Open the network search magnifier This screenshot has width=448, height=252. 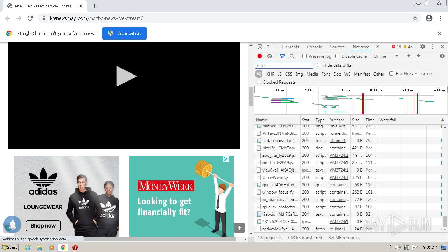tap(292, 56)
